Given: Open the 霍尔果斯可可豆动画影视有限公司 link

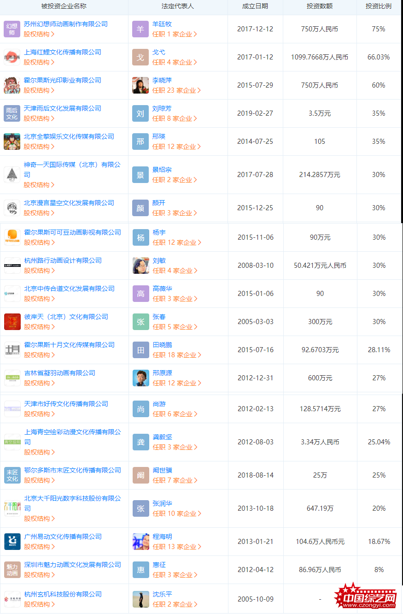Looking at the screenshot, I should (x=73, y=232).
